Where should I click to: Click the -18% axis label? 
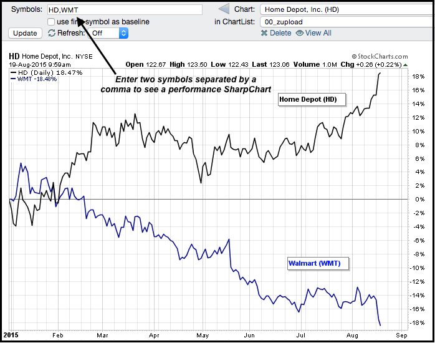click(418, 323)
